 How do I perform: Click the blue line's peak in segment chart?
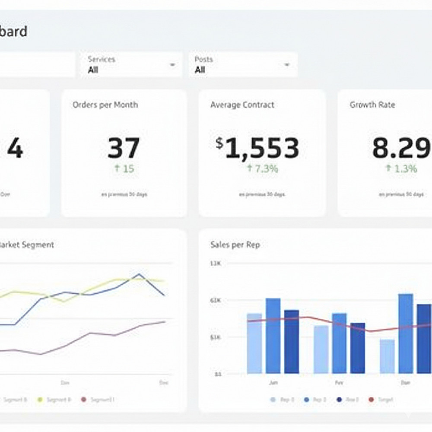[139, 274]
